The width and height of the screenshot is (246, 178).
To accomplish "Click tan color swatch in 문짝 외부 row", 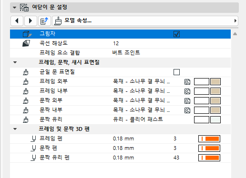I will click(215, 101).
